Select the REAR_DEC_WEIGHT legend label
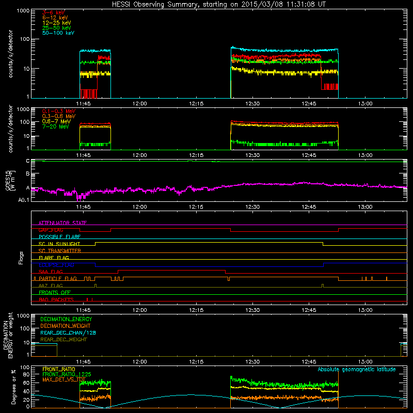This screenshot has width=413, height=413. pyautogui.click(x=63, y=340)
